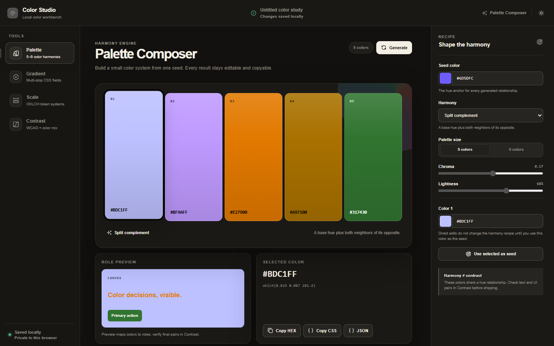Open the Harmony Split complement dropdown
The height and width of the screenshot is (346, 554).
click(491, 115)
